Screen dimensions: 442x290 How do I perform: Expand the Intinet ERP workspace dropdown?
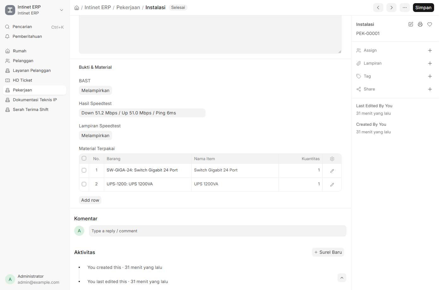pyautogui.click(x=62, y=10)
